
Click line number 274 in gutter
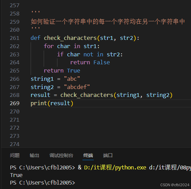[x=15, y=144]
